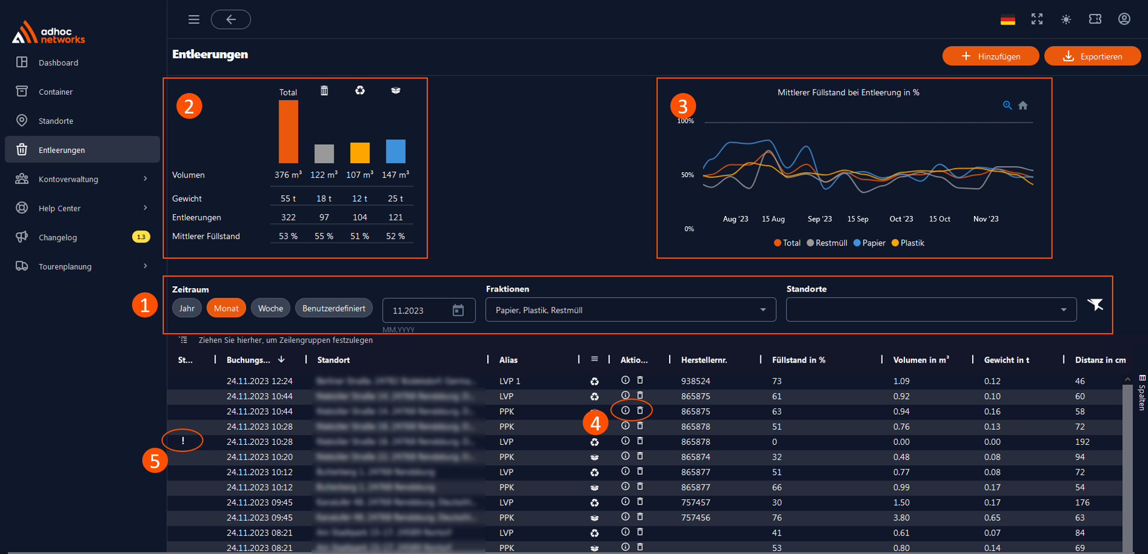The height and width of the screenshot is (554, 1148).
Task: Select the Jahr time period
Action: click(x=187, y=308)
